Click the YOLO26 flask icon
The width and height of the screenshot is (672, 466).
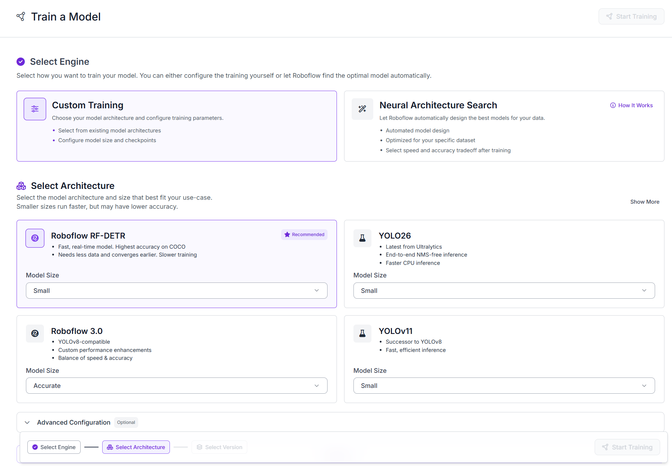click(x=362, y=238)
